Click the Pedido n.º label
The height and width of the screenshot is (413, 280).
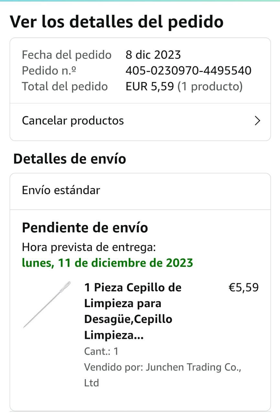pyautogui.click(x=49, y=71)
